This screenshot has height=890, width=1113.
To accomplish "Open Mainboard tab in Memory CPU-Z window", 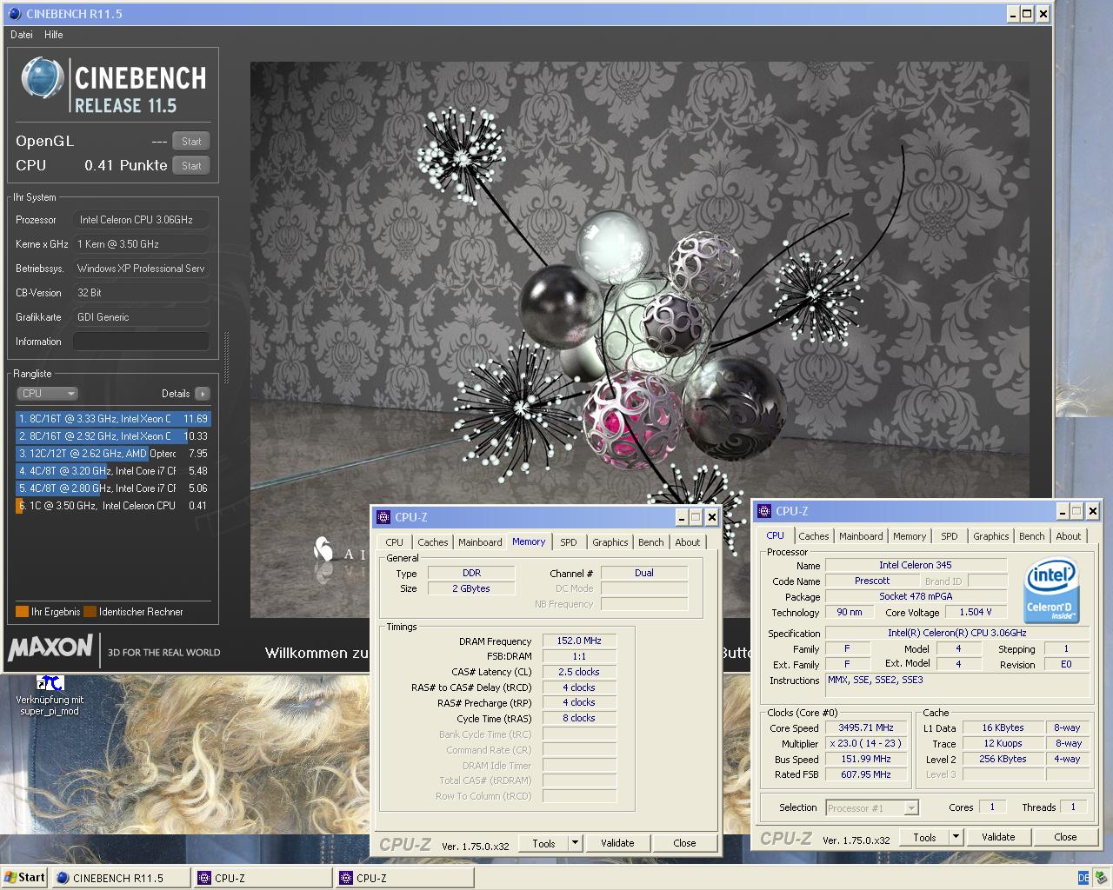I will (x=480, y=542).
